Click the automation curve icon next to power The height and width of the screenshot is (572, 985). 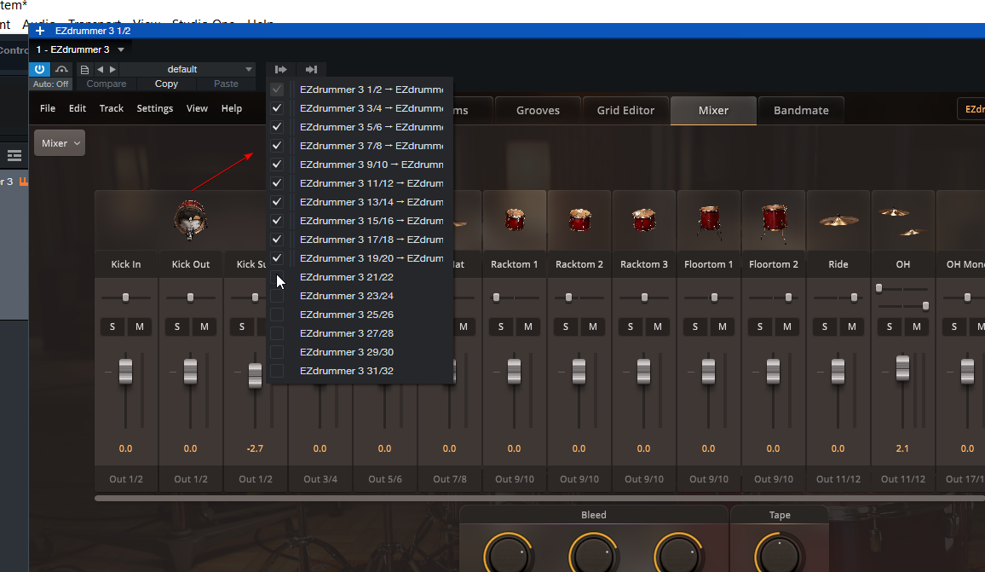pyautogui.click(x=61, y=69)
